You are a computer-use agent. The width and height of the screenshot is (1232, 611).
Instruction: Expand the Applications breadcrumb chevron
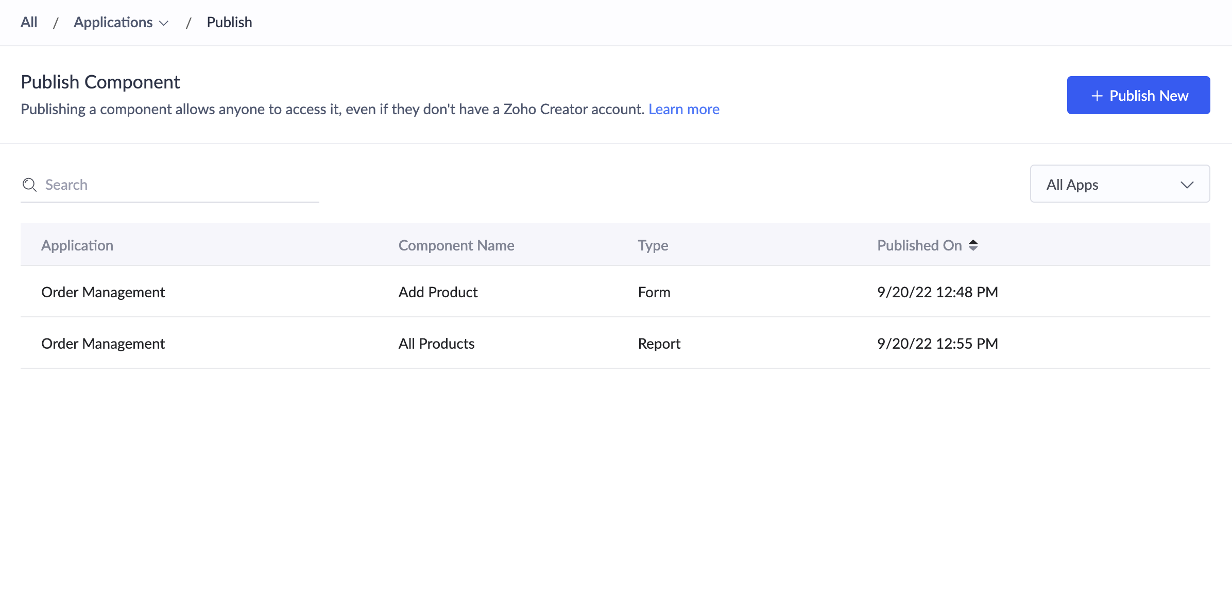point(164,23)
